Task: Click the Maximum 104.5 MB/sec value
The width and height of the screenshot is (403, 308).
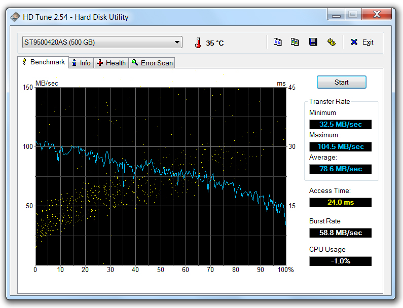Action: pos(340,147)
